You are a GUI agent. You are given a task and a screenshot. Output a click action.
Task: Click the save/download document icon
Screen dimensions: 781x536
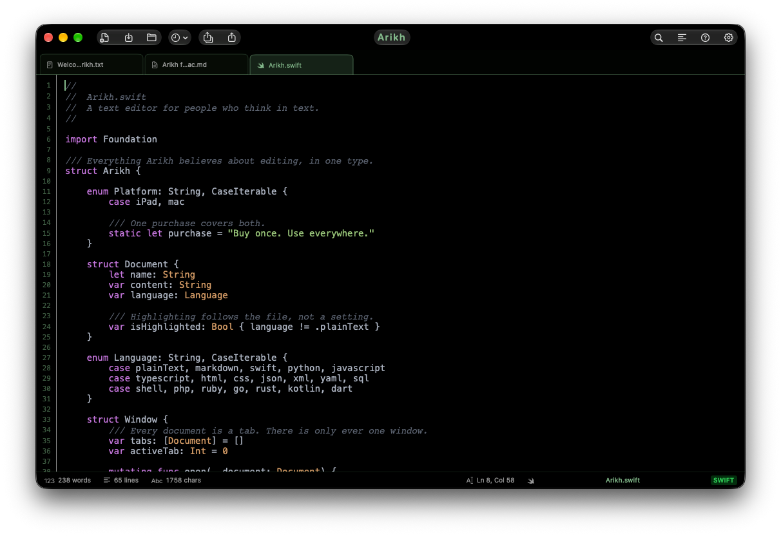(128, 37)
